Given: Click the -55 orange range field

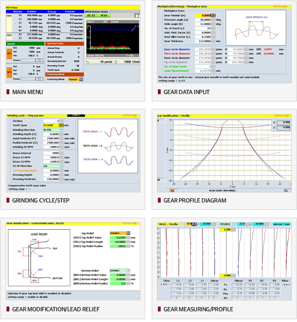Looking at the screenshot, I should (172, 191).
